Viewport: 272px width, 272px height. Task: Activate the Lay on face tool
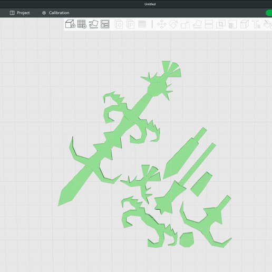[197, 24]
